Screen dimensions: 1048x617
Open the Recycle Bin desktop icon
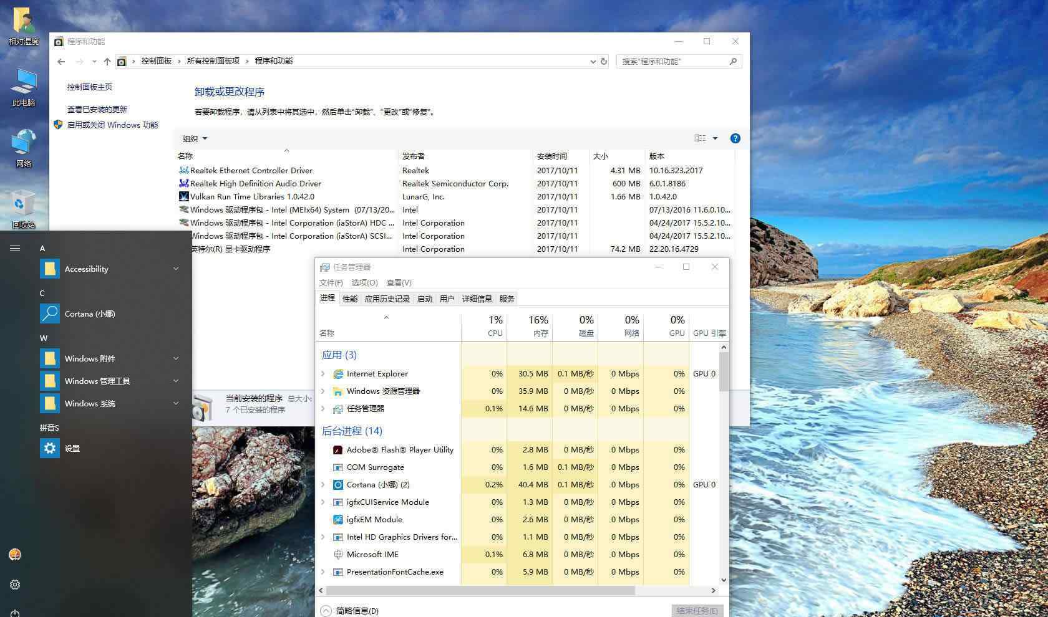[x=24, y=209]
